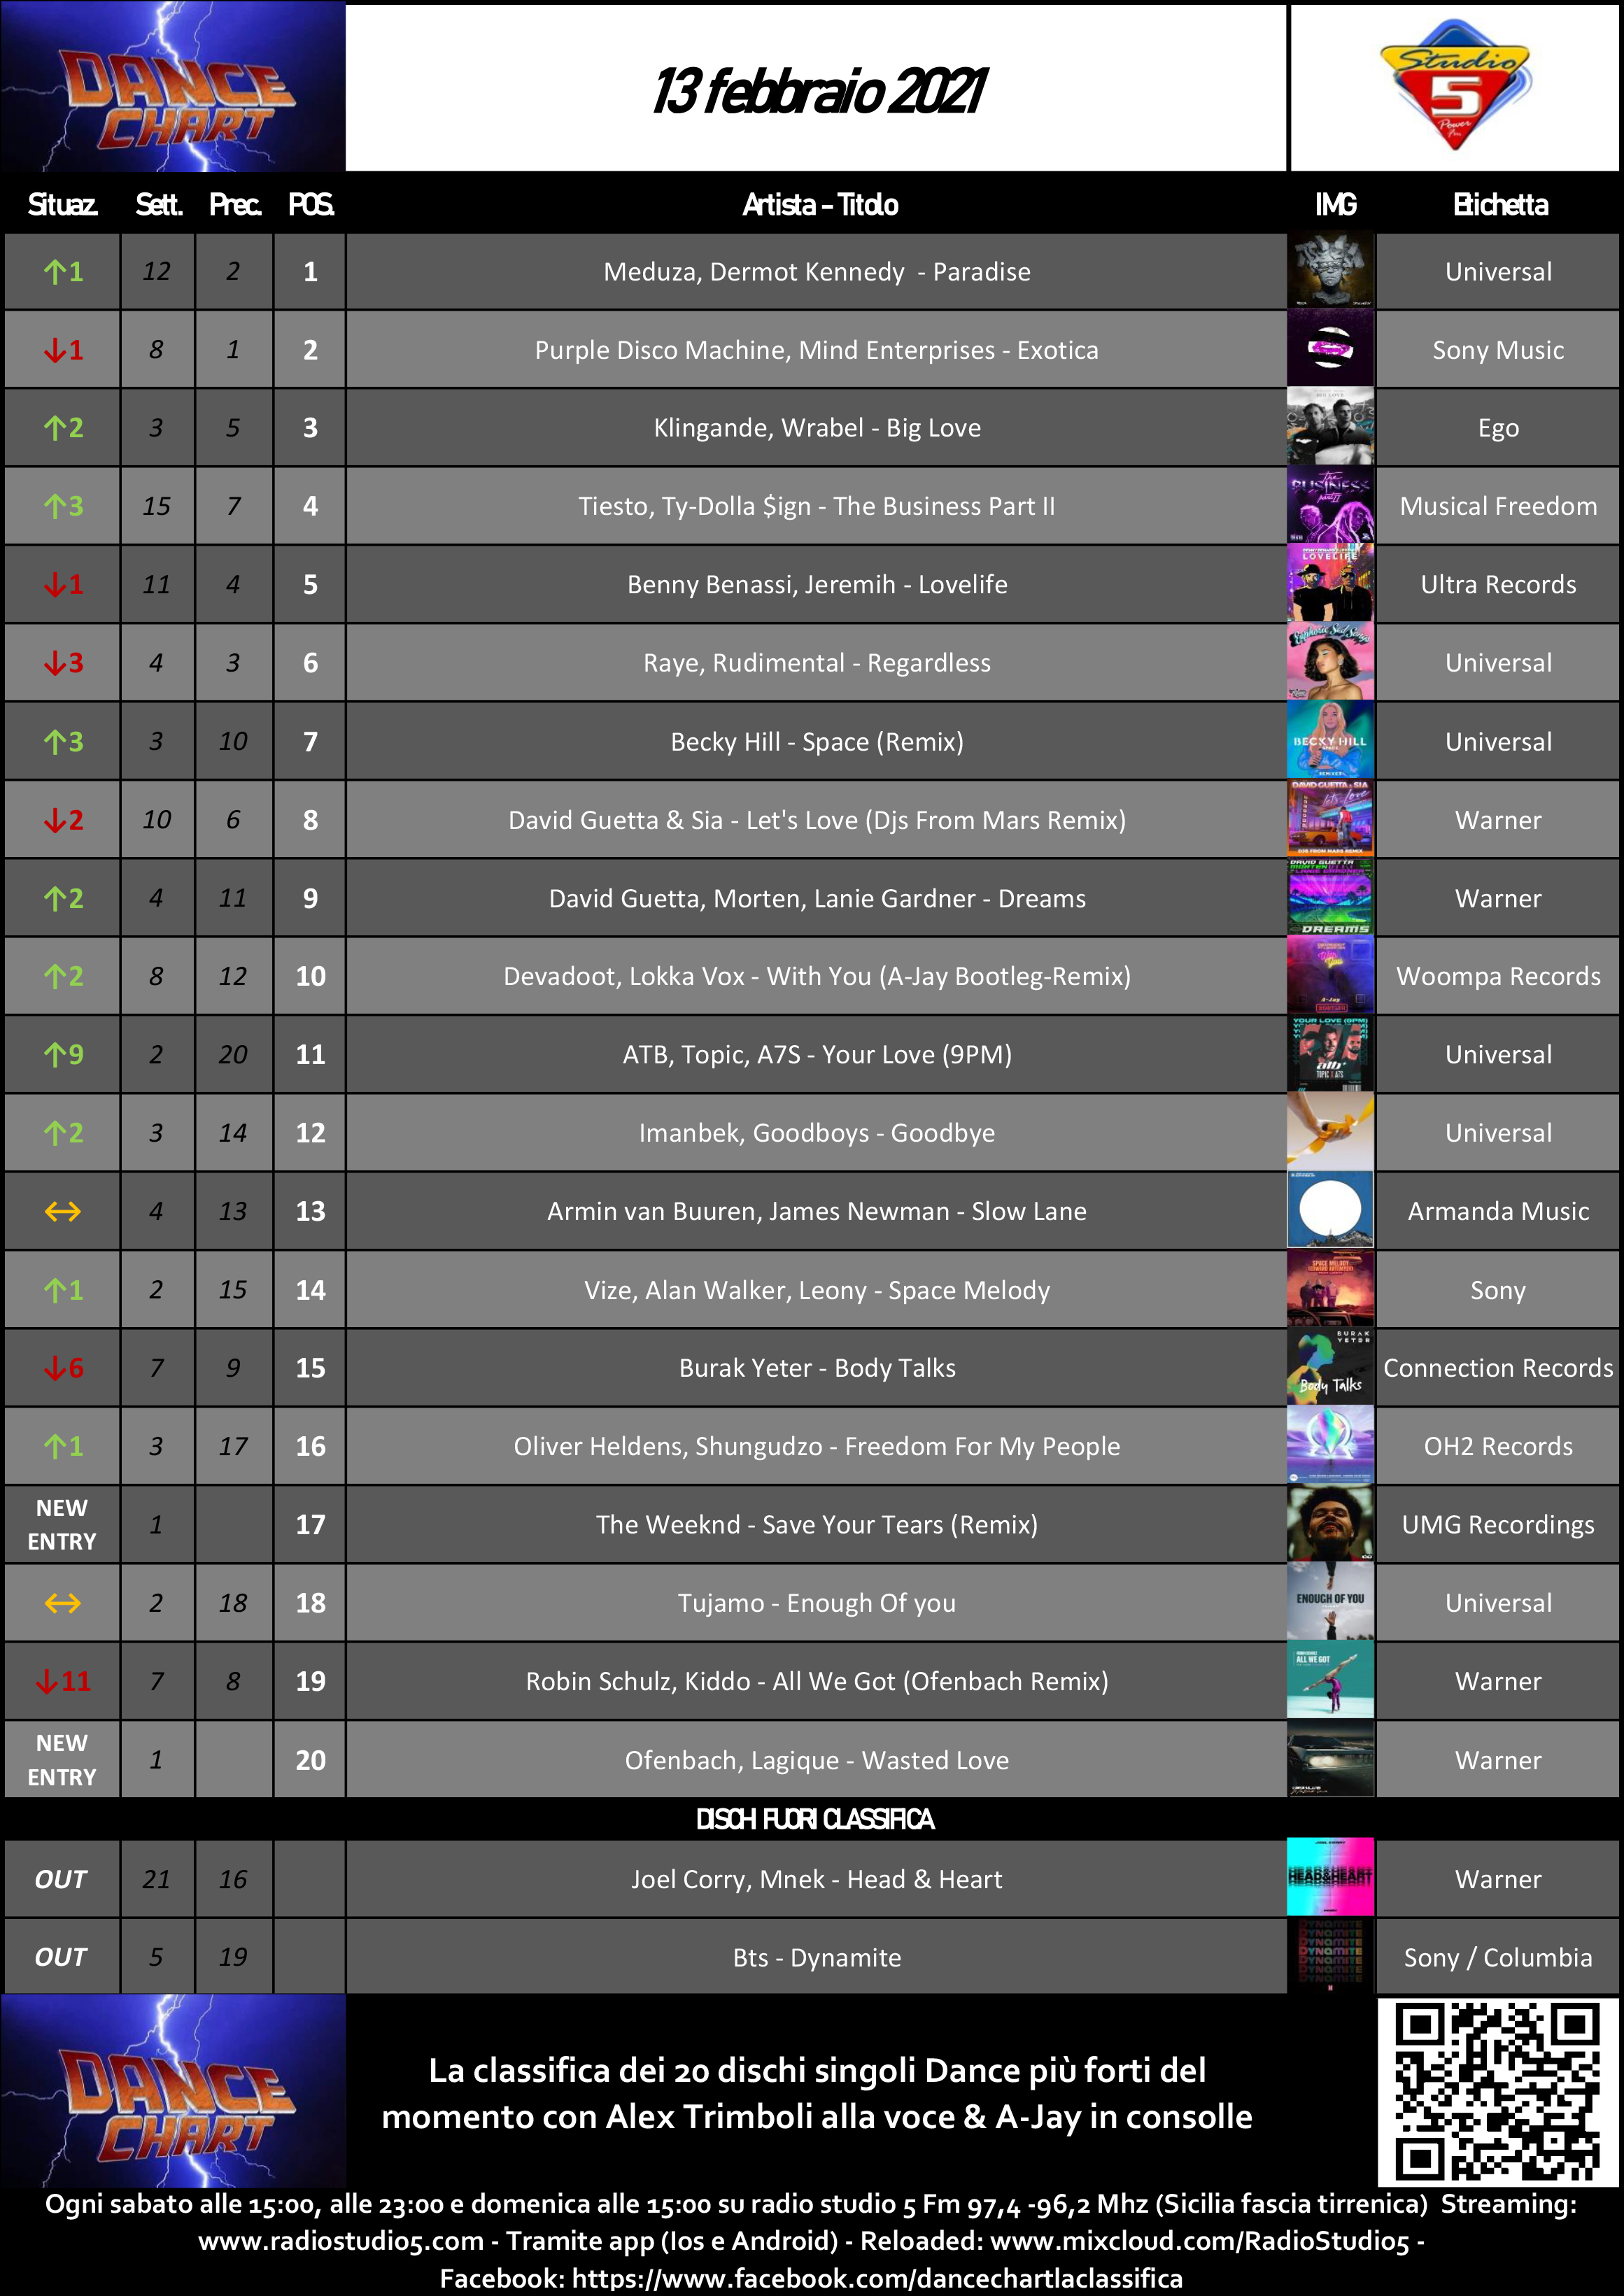Select the Tiesto The Business Part II row
This screenshot has width=1624, height=2296.
tap(811, 506)
